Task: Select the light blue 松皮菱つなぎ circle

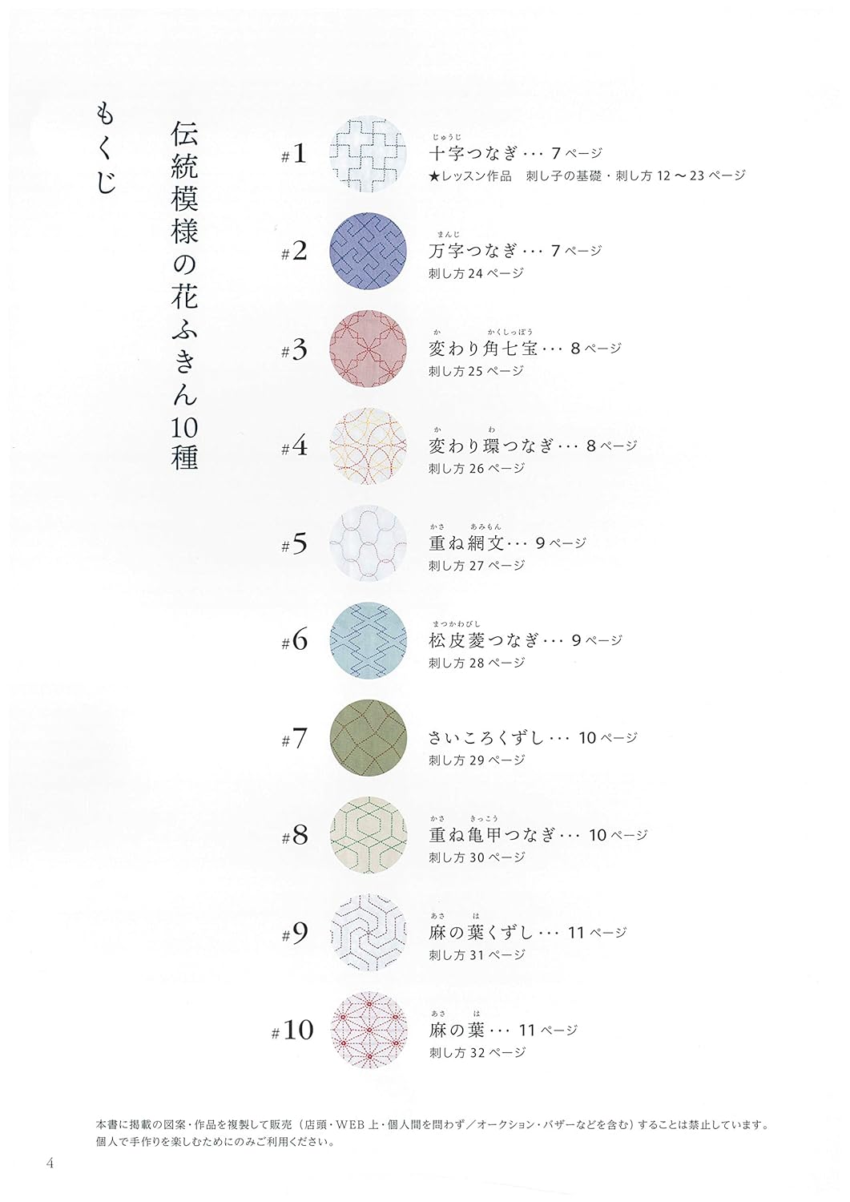Action: [x=368, y=641]
